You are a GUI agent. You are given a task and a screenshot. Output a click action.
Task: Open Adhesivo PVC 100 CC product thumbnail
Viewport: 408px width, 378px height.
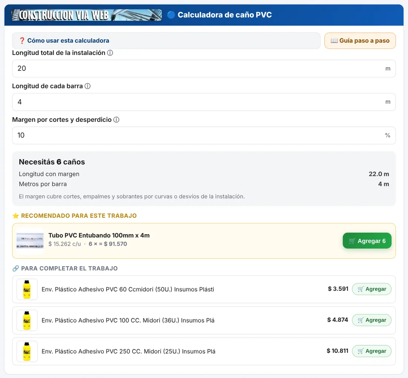coord(27,320)
